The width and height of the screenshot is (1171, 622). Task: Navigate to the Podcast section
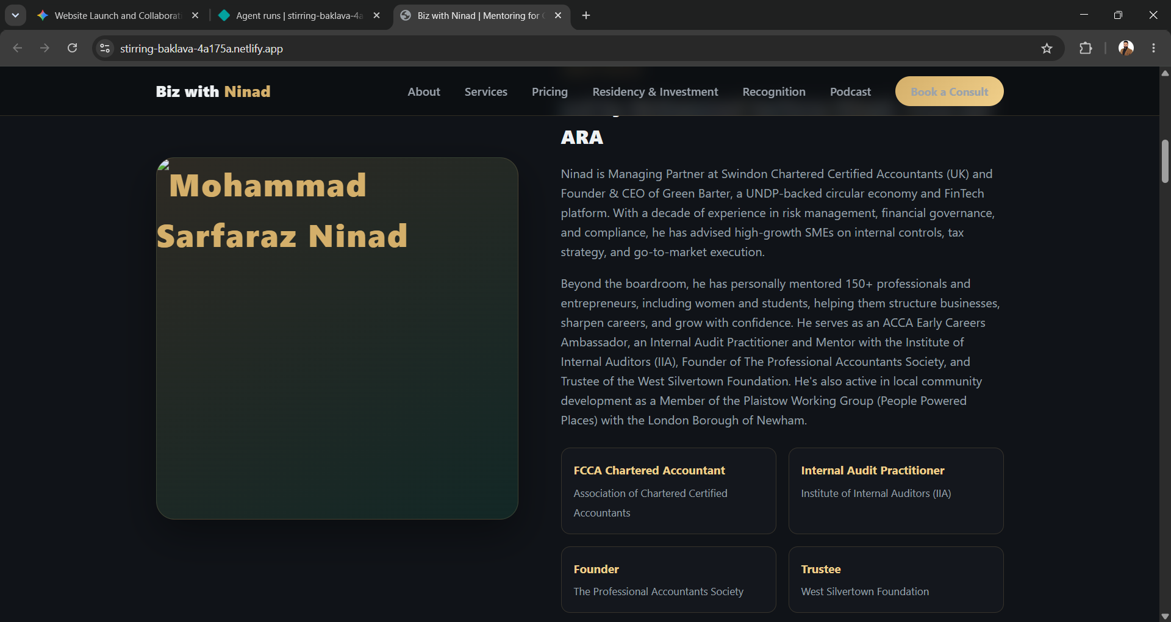click(850, 91)
